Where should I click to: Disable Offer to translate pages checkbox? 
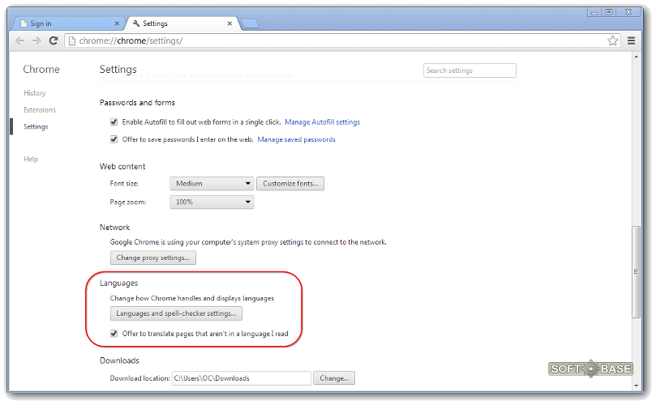[x=114, y=333]
